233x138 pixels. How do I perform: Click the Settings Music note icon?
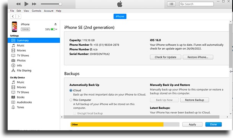(x=13, y=45)
